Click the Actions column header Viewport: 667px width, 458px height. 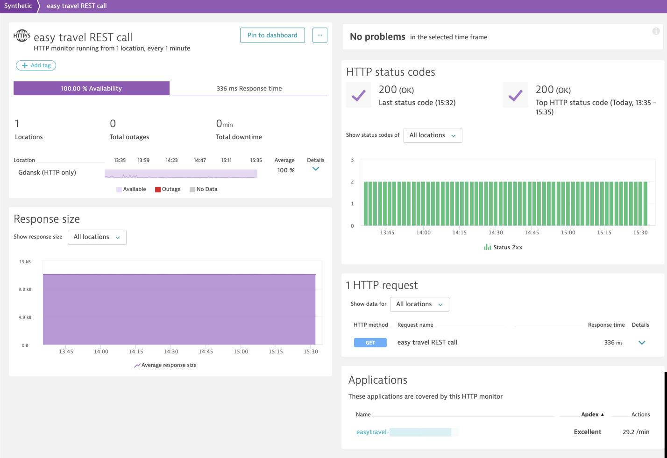(641, 415)
